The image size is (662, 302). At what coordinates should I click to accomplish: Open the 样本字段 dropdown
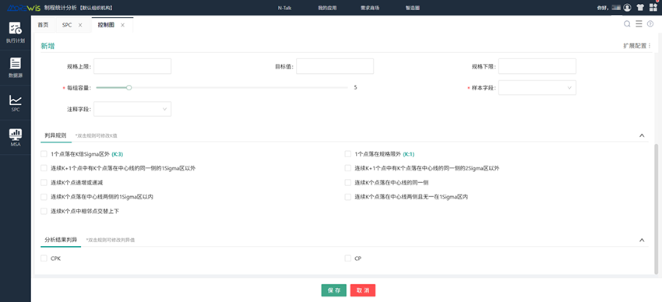pos(537,88)
